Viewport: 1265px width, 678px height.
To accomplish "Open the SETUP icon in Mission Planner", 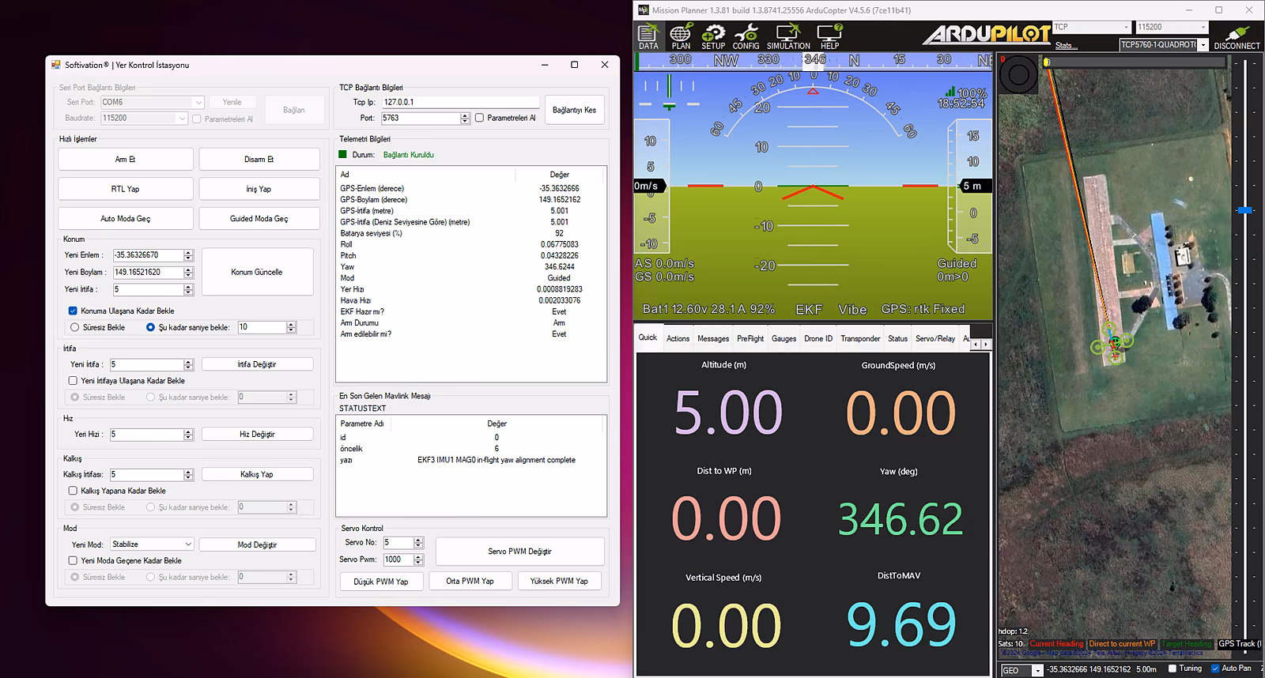I will click(713, 36).
